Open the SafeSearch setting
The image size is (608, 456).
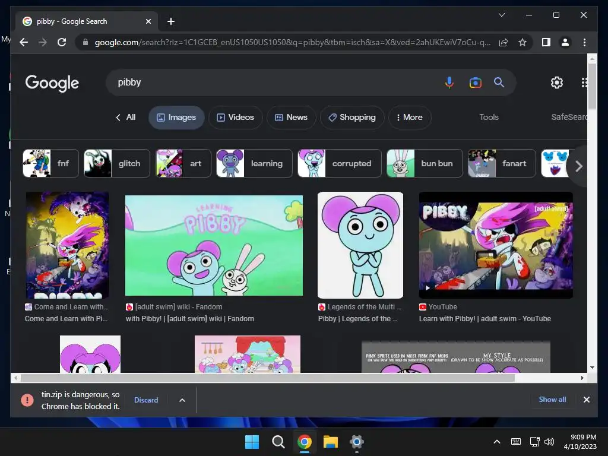pyautogui.click(x=569, y=117)
